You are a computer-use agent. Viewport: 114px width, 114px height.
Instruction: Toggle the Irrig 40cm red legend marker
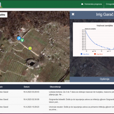point(95,54)
